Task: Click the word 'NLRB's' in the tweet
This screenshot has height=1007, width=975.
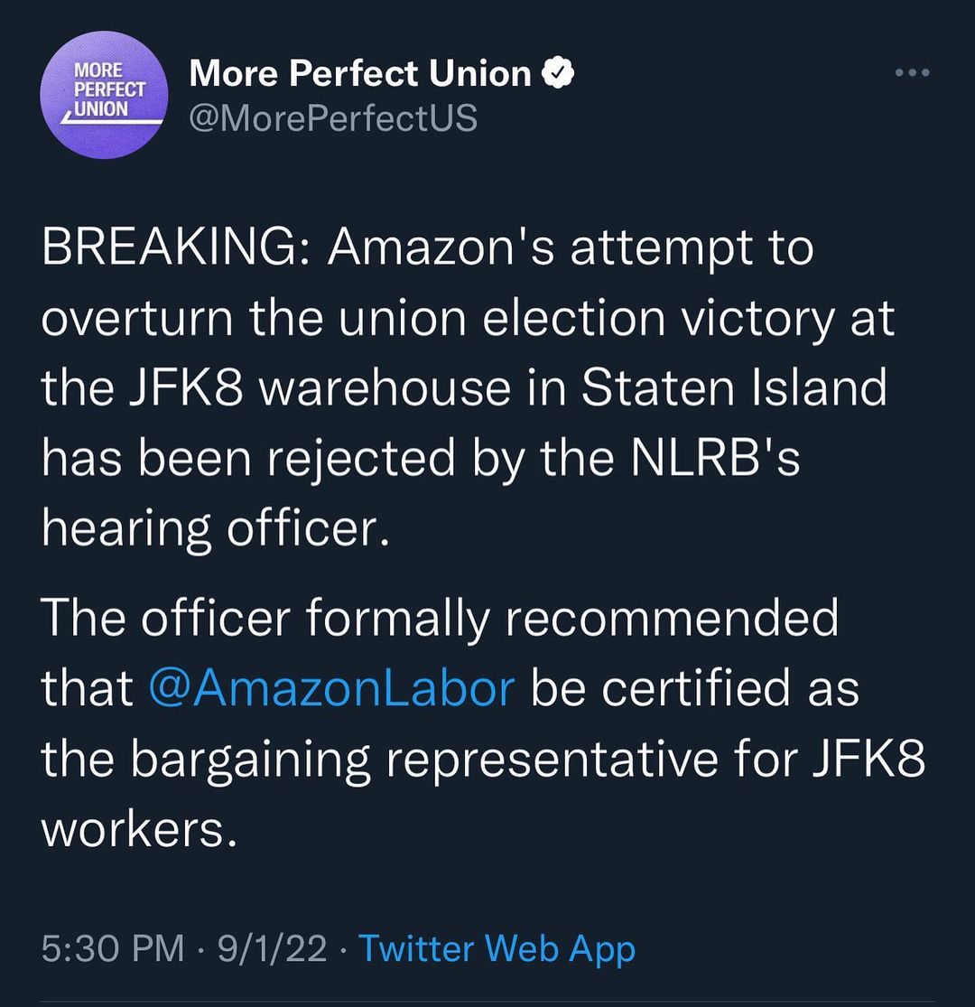Action: (x=715, y=459)
